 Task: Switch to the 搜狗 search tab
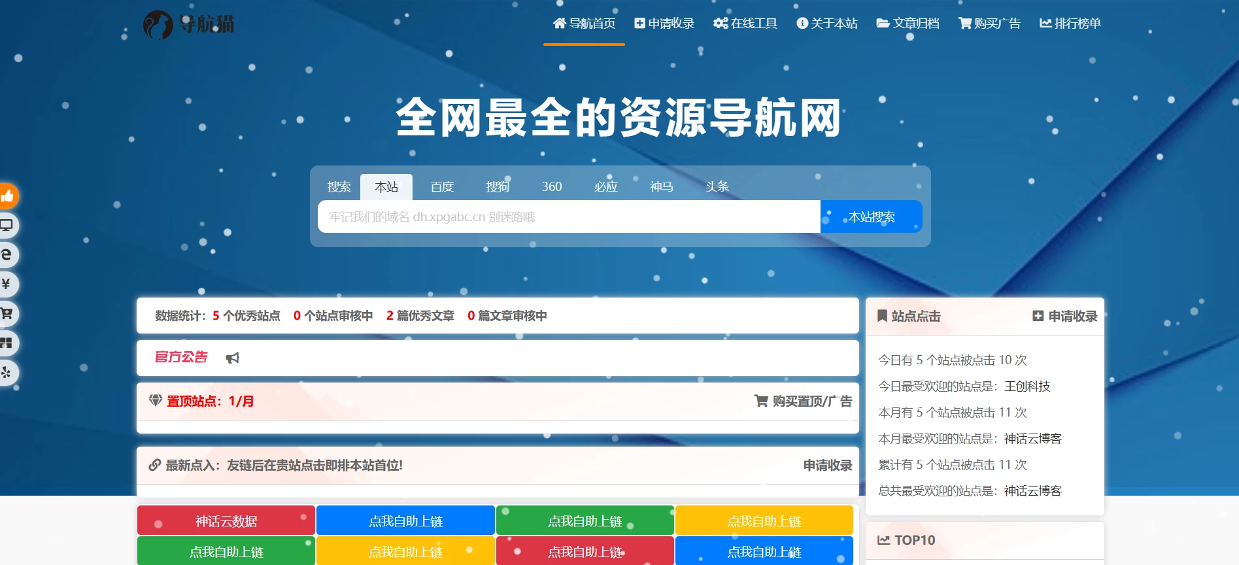498,187
